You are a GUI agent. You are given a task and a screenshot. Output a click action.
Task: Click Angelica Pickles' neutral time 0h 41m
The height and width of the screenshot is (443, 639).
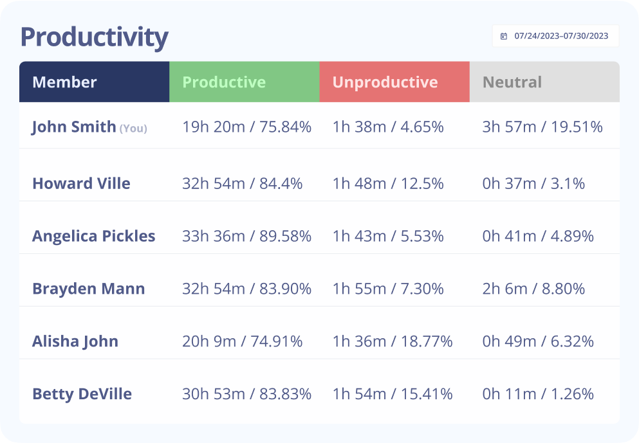pyautogui.click(x=509, y=236)
